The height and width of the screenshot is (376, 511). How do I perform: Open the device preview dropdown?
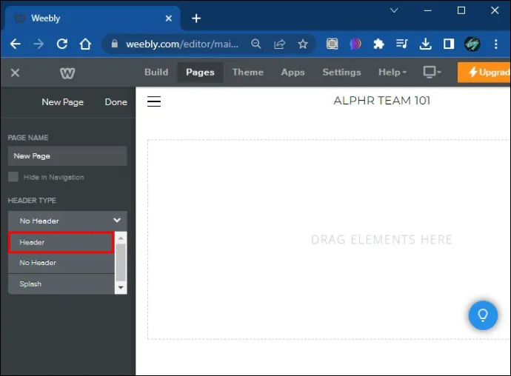pos(432,72)
